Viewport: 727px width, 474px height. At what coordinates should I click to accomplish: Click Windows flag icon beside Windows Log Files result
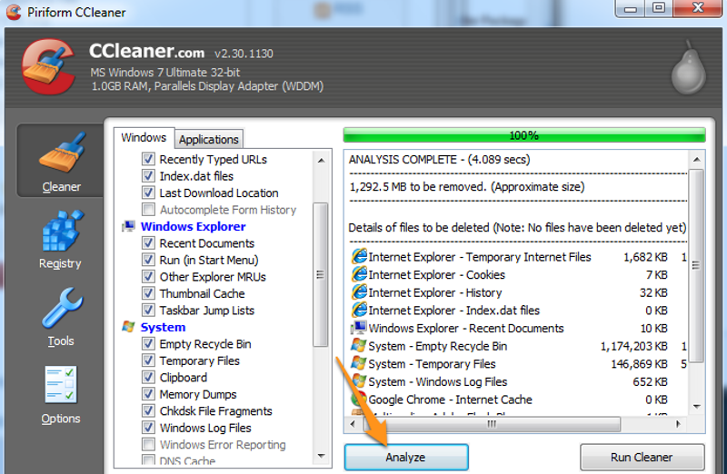click(x=359, y=381)
